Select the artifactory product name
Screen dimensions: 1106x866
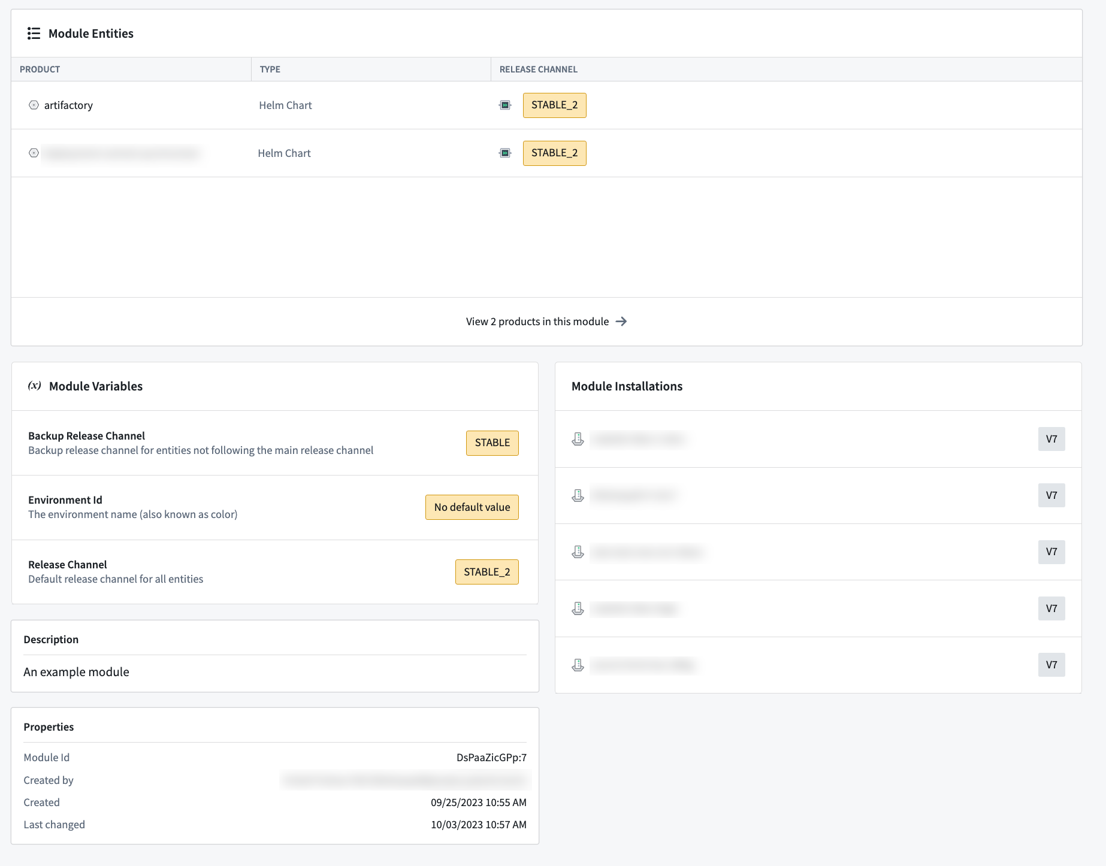[68, 105]
